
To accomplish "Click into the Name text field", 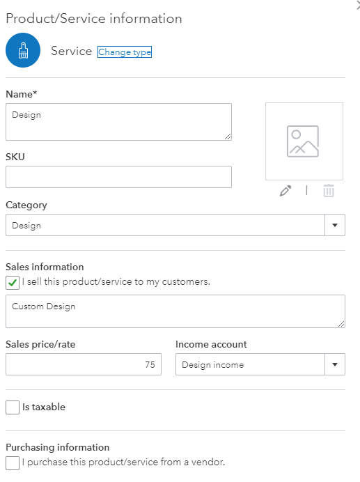I will (118, 122).
